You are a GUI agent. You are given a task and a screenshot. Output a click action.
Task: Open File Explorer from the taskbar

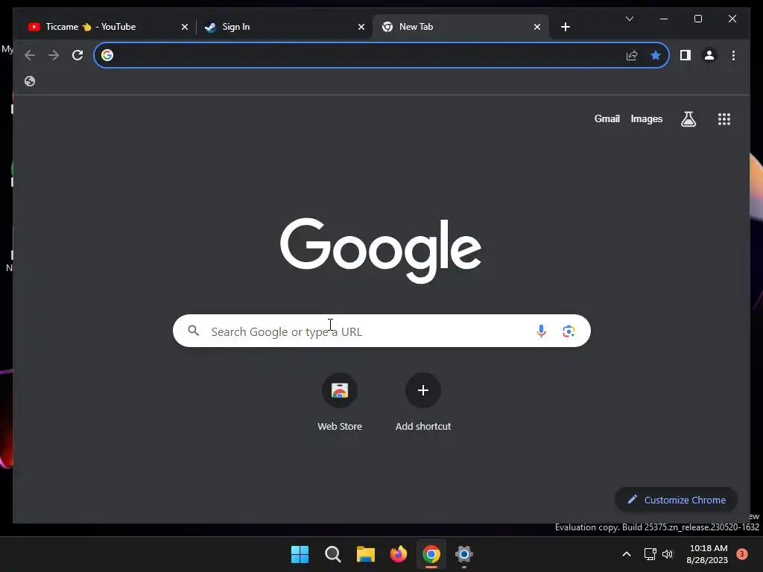pyautogui.click(x=365, y=554)
